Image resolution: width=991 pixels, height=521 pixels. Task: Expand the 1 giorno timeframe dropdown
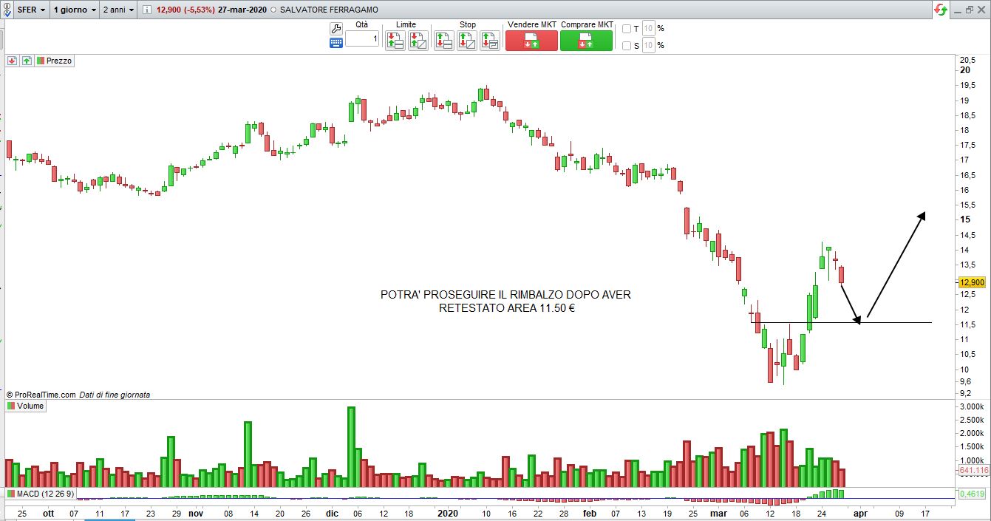[75, 10]
